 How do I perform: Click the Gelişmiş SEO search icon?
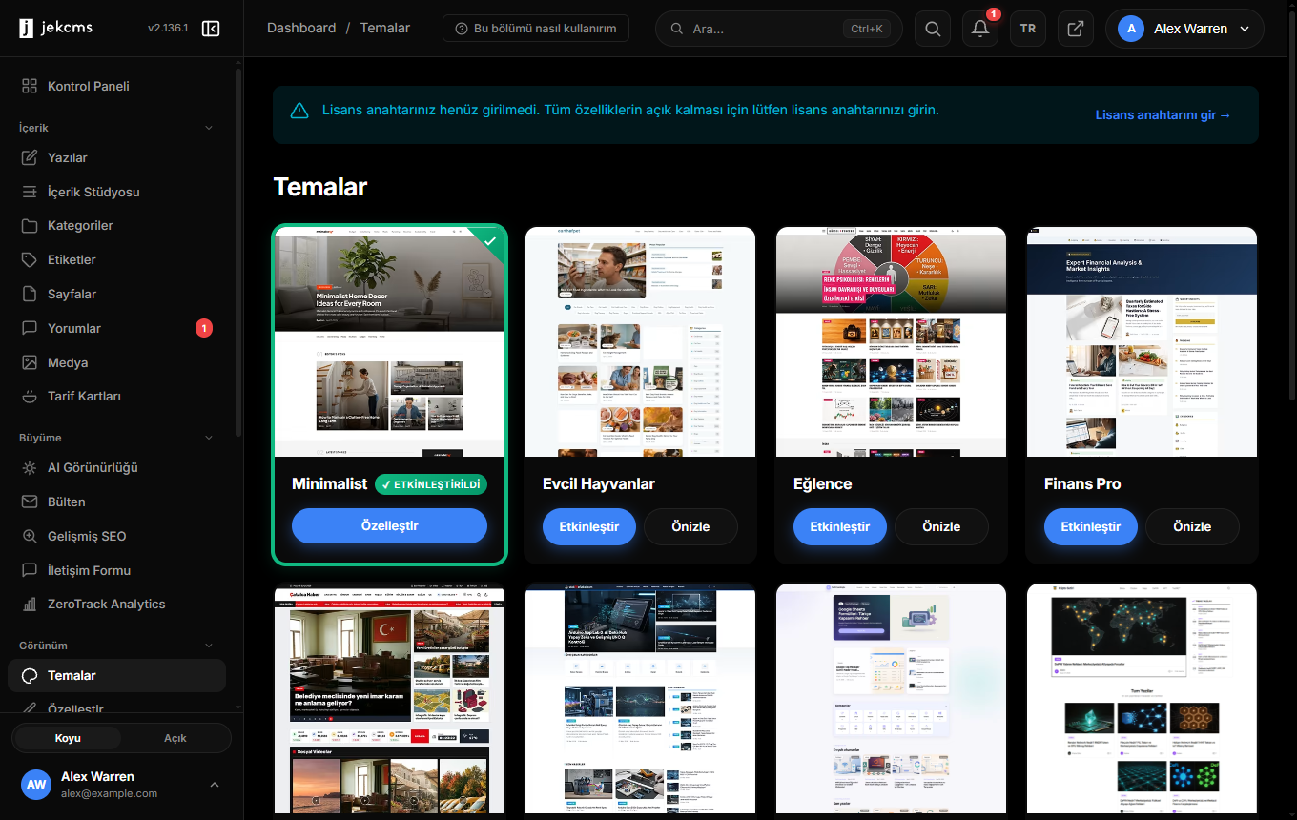[30, 536]
